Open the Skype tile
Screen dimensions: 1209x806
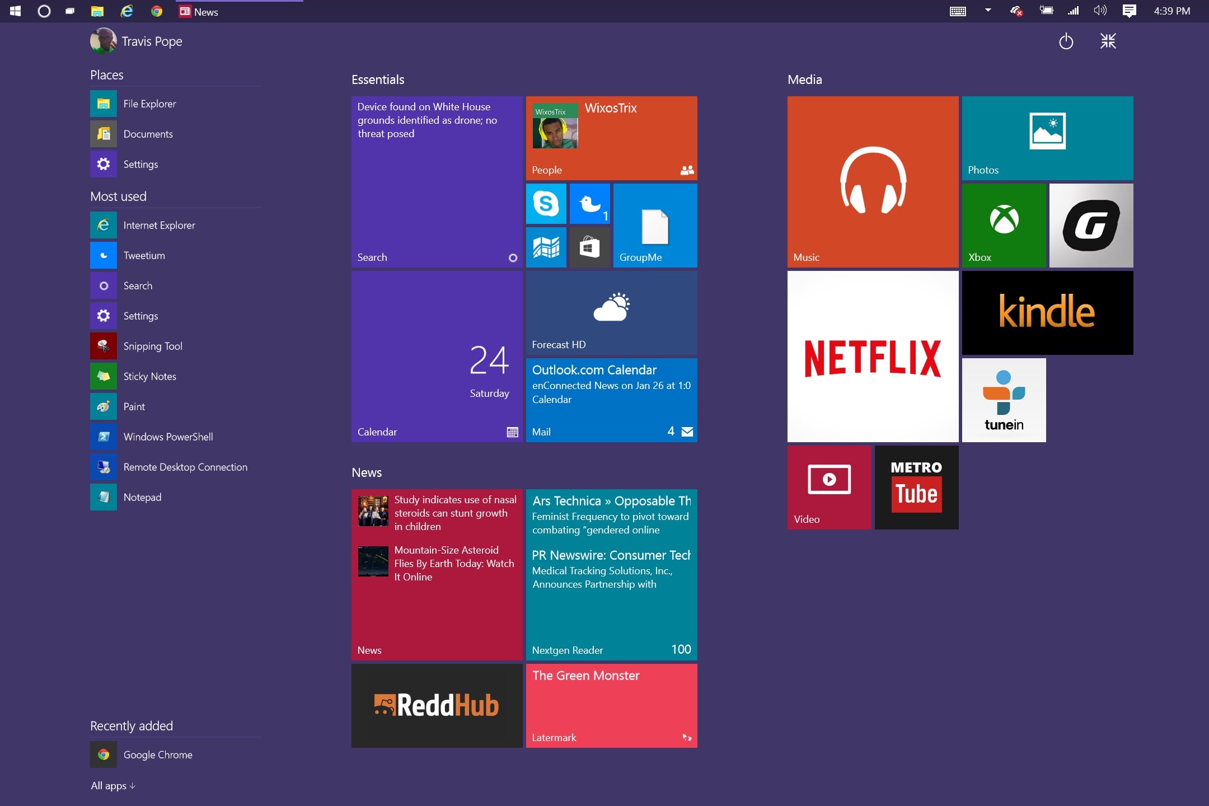point(546,204)
